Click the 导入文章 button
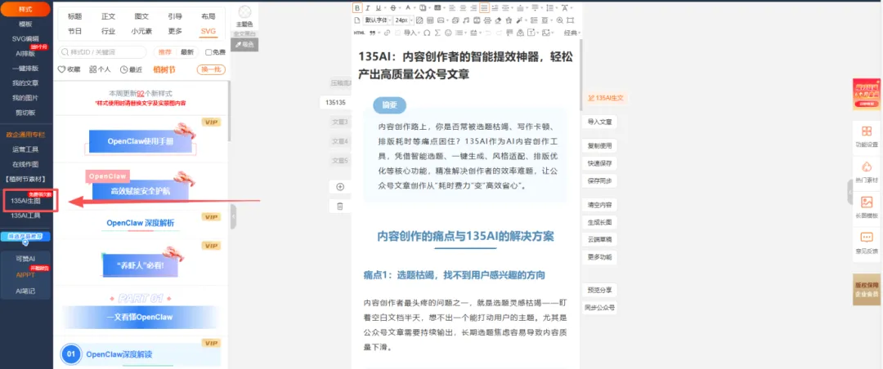This screenshot has height=369, width=883. (599, 122)
